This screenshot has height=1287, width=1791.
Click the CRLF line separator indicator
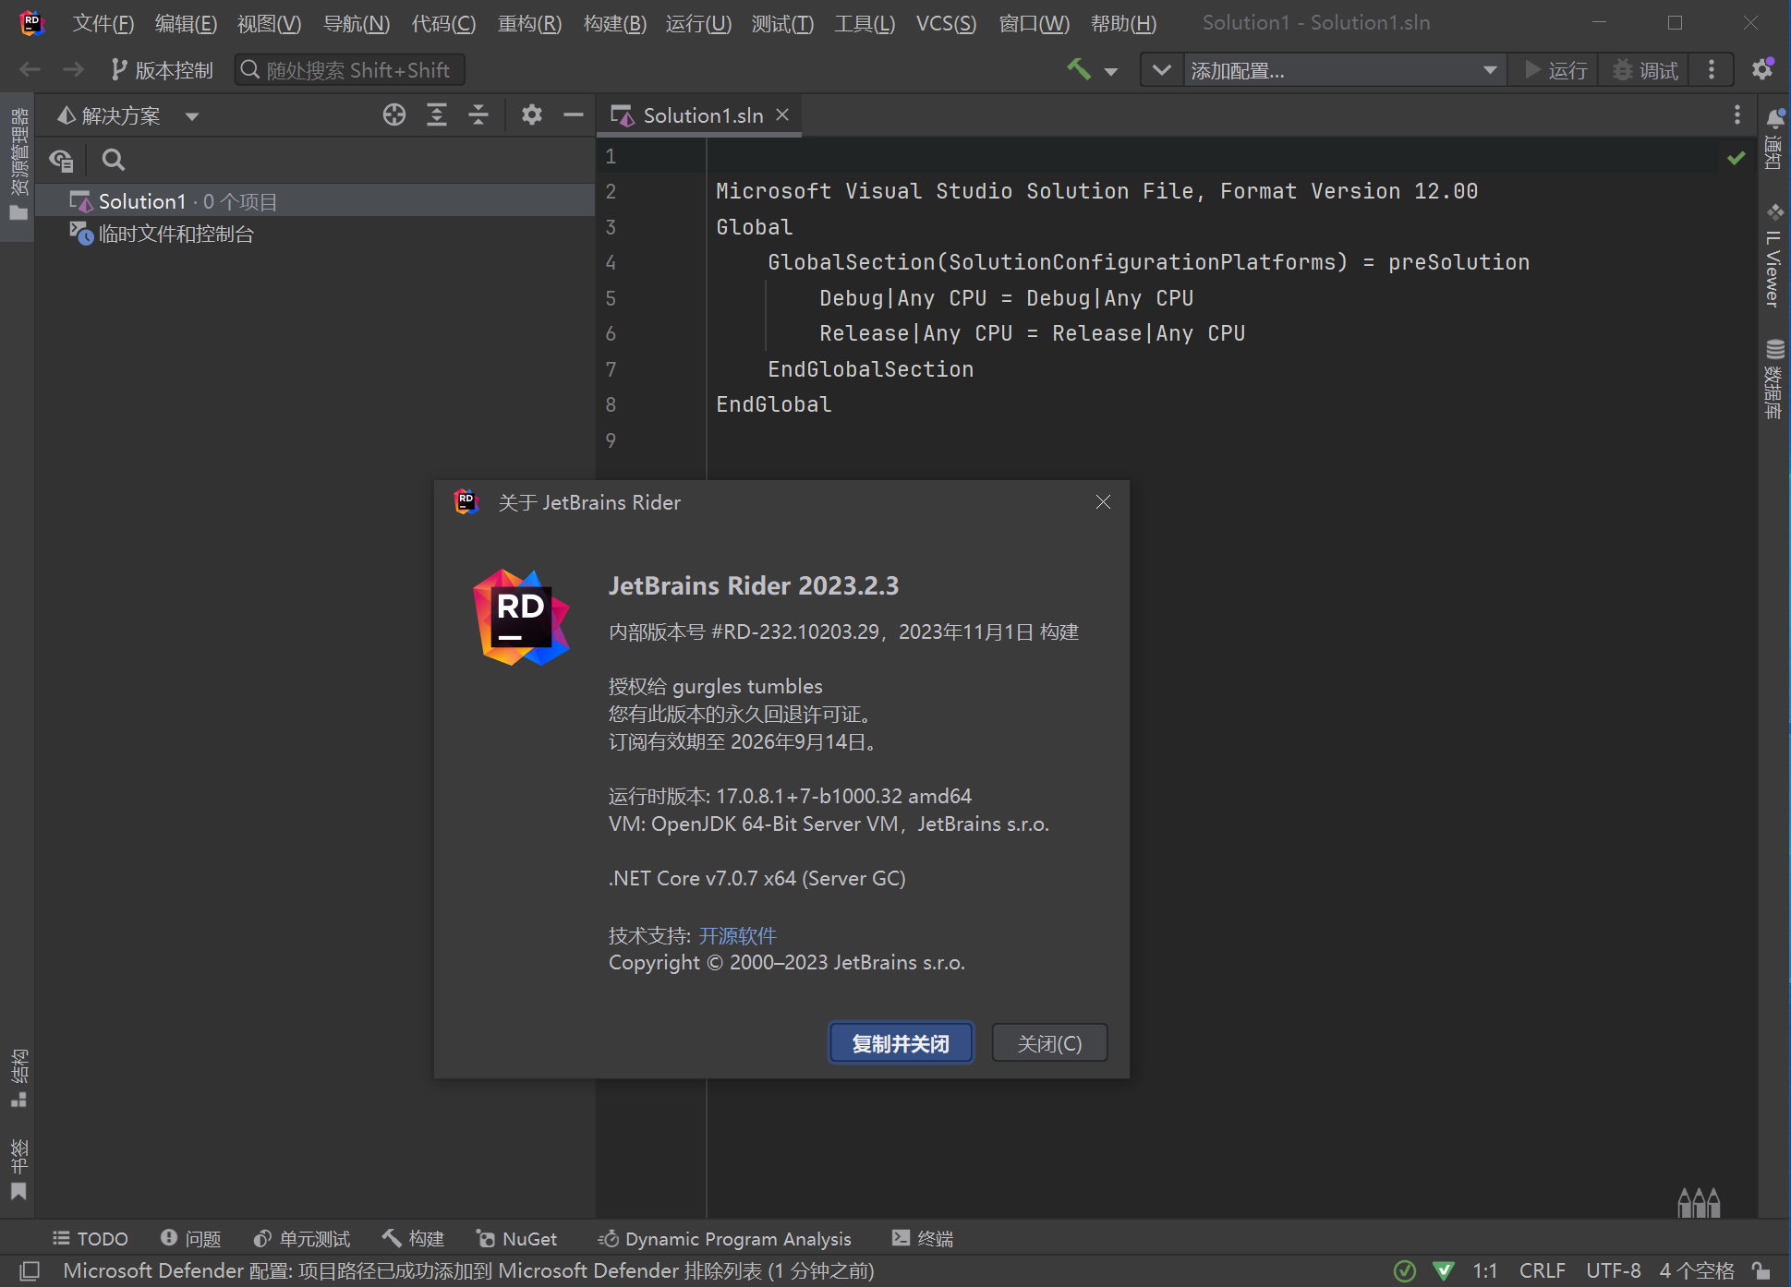pos(1542,1270)
